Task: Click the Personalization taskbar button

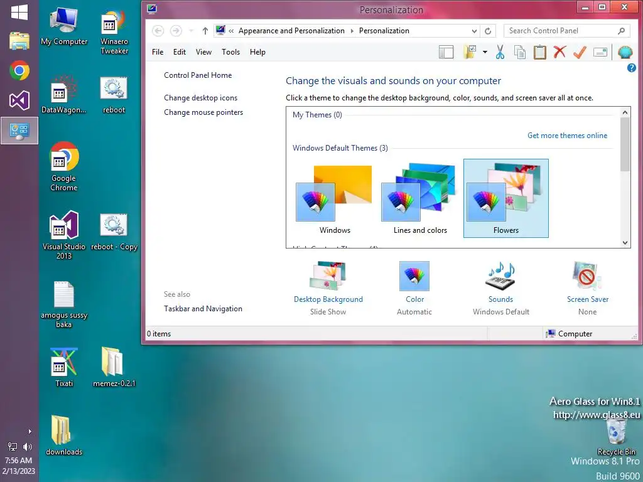Action: tap(19, 131)
